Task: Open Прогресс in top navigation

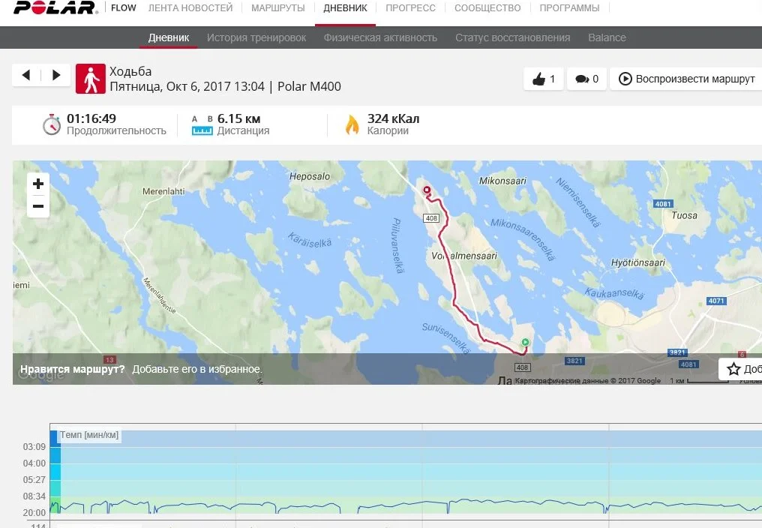Action: [x=411, y=7]
